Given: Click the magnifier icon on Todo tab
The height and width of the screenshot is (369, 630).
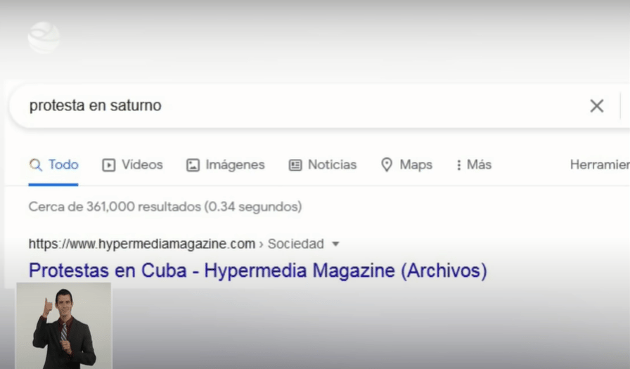Looking at the screenshot, I should (36, 165).
